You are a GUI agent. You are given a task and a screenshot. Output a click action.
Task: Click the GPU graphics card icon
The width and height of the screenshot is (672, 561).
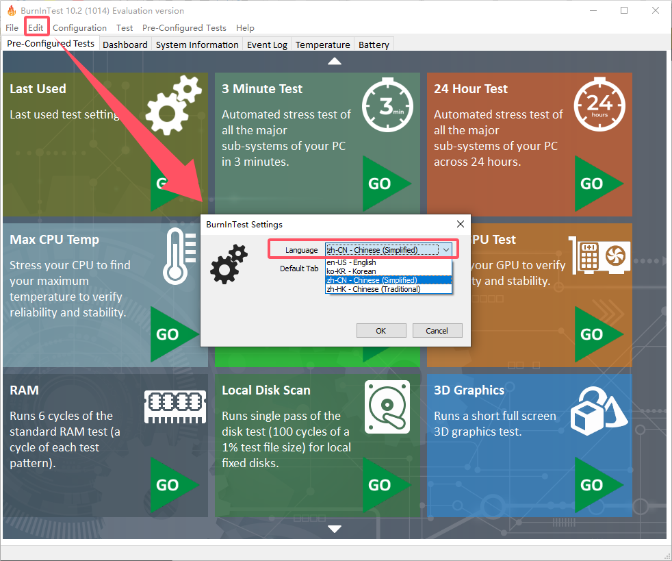pos(598,255)
